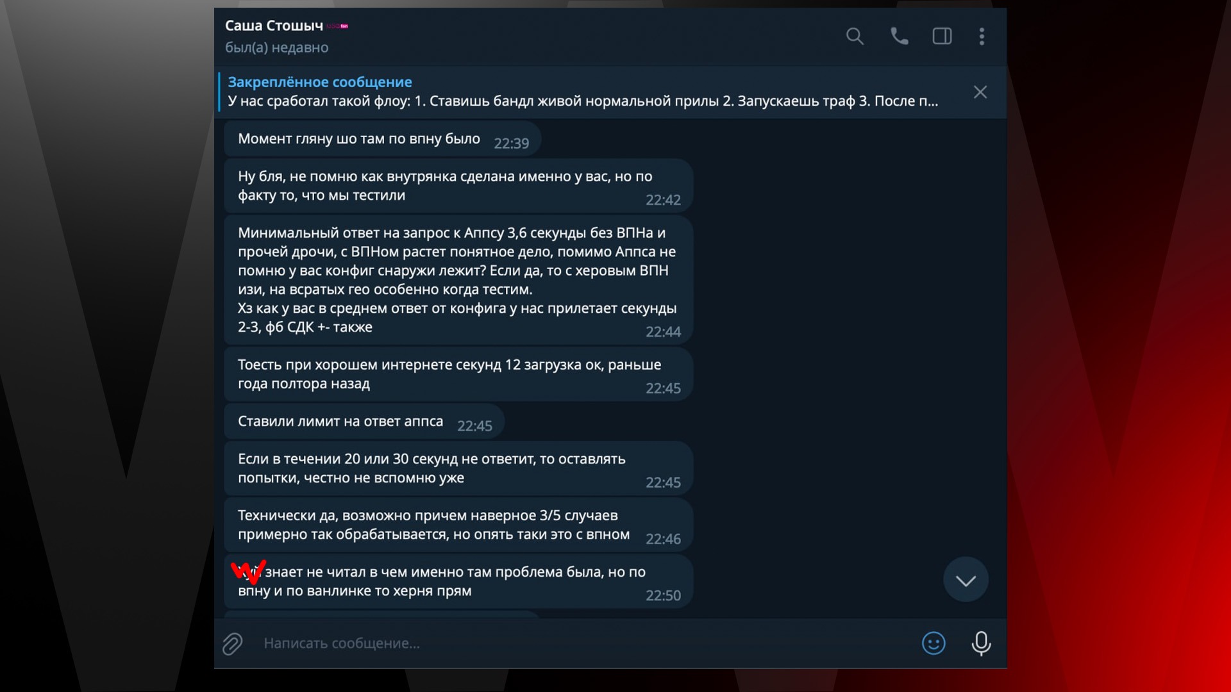The height and width of the screenshot is (692, 1231).
Task: Open the three-dot chat options menu
Action: pyautogui.click(x=982, y=37)
